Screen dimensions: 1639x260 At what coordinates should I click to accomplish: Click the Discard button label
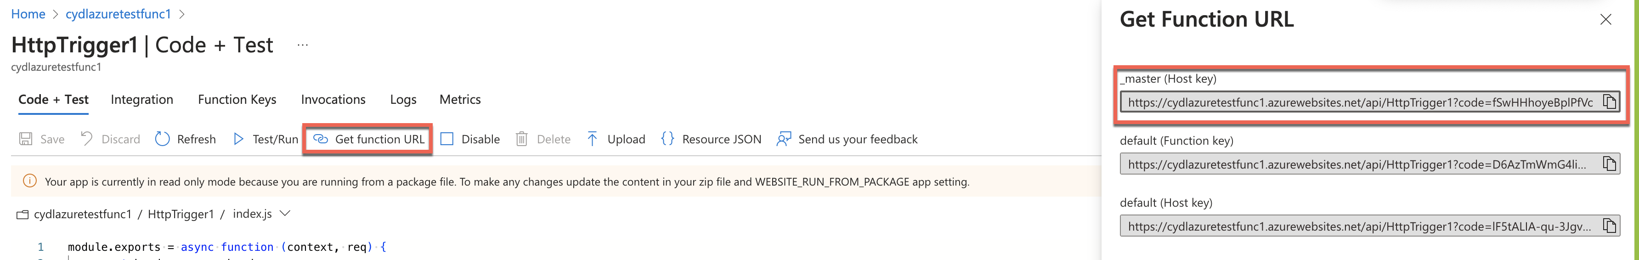click(x=121, y=139)
